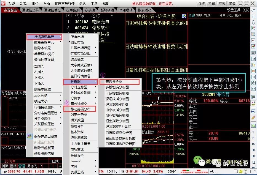The height and width of the screenshot is (175, 257).
Task: Click the layout settings grid icon in sidebar
Action: pos(253,103)
